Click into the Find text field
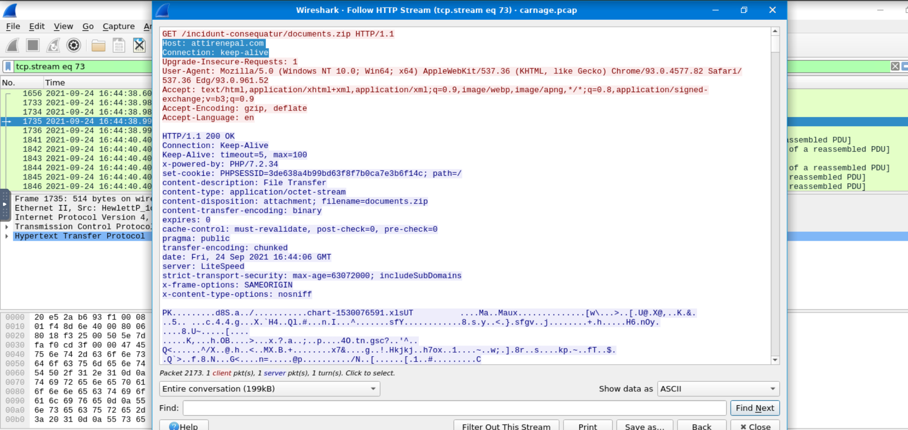 click(x=454, y=408)
